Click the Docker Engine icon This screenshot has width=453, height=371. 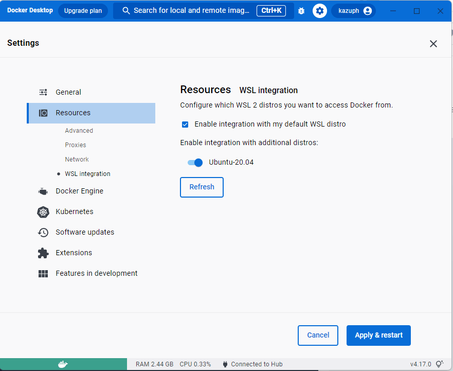tap(43, 191)
